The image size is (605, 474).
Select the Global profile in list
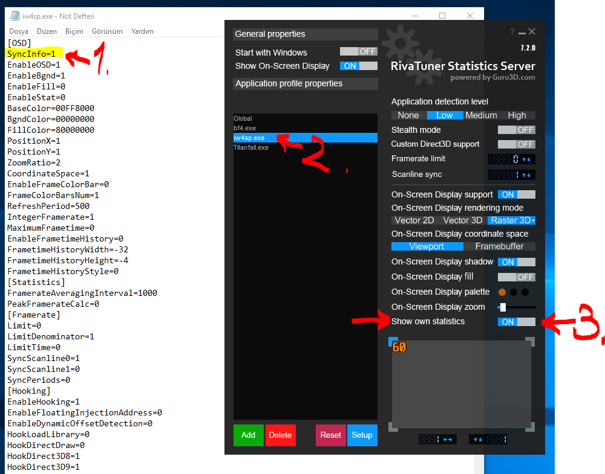pyautogui.click(x=305, y=118)
